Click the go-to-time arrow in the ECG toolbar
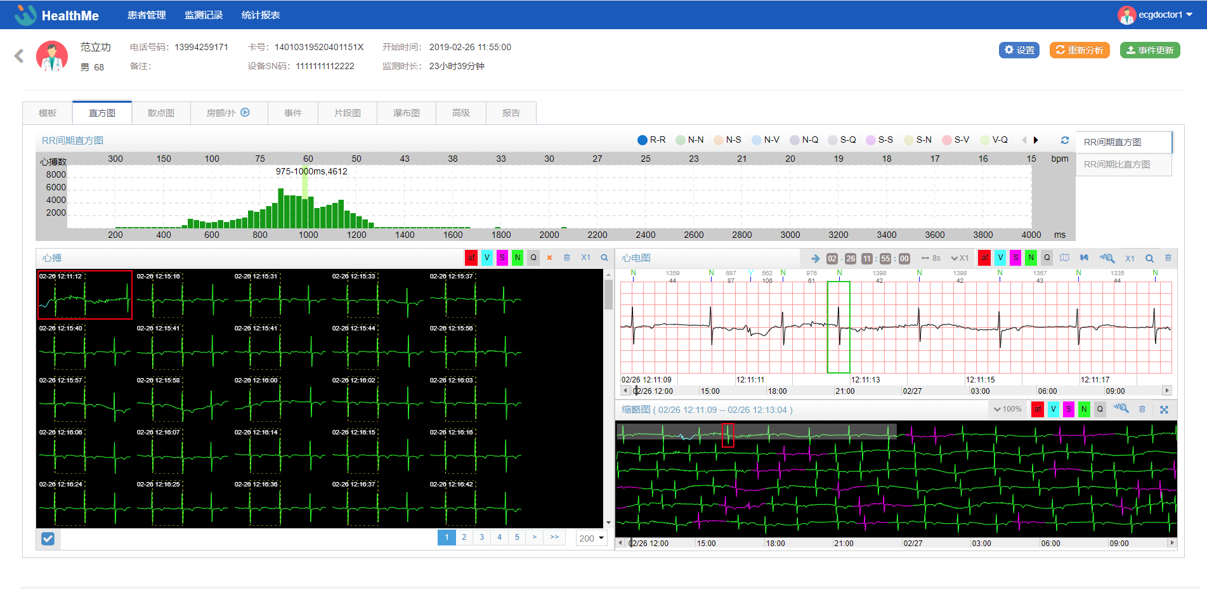This screenshot has height=593, width=1207. [x=815, y=258]
